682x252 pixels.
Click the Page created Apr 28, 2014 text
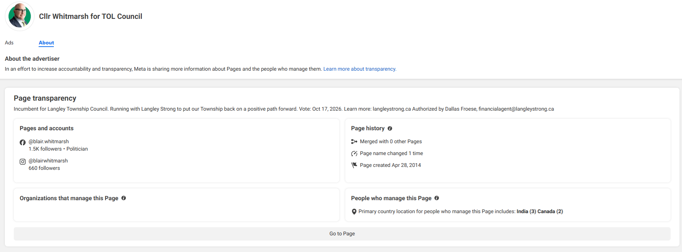tap(391, 165)
